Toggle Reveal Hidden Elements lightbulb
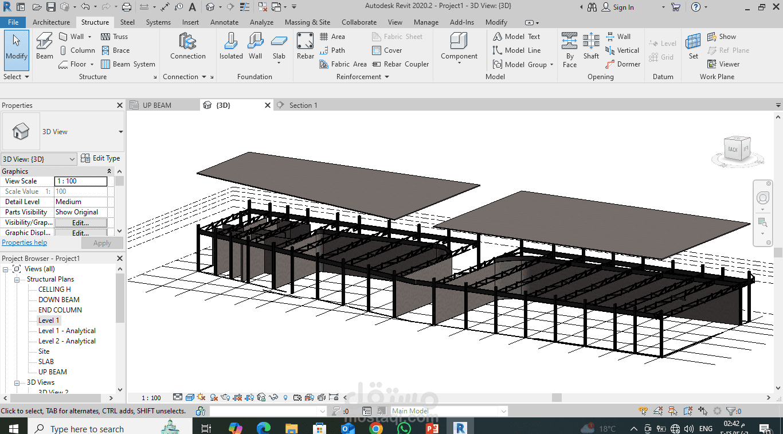 (x=285, y=397)
